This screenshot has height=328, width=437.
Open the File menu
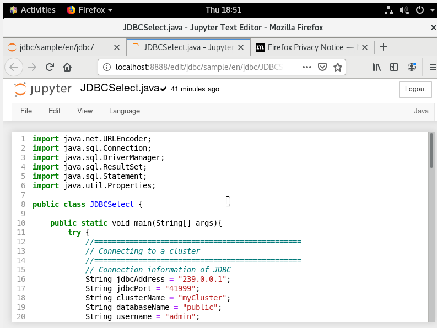pyautogui.click(x=26, y=111)
